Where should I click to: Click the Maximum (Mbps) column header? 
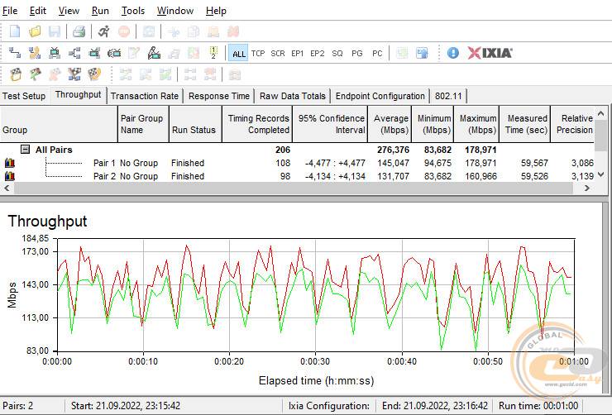[x=476, y=124]
